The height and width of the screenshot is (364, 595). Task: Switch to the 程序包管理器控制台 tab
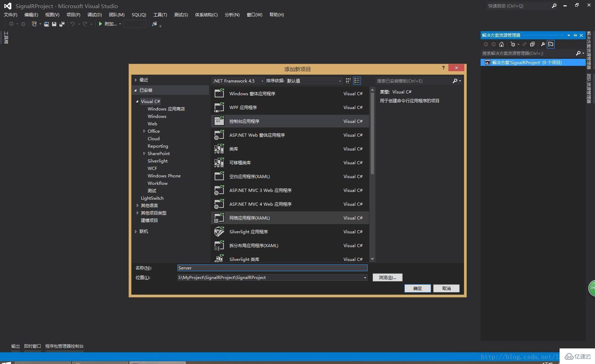point(64,346)
